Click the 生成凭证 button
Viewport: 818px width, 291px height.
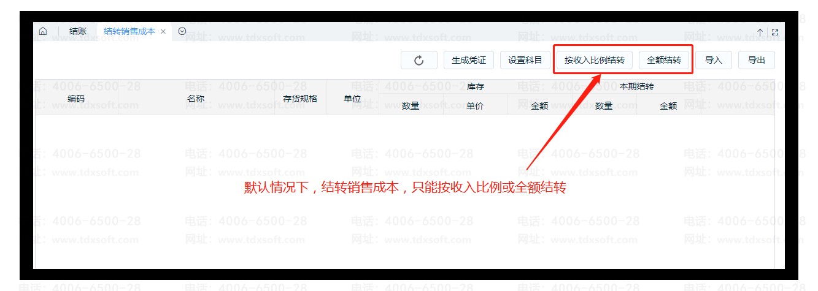click(x=469, y=60)
